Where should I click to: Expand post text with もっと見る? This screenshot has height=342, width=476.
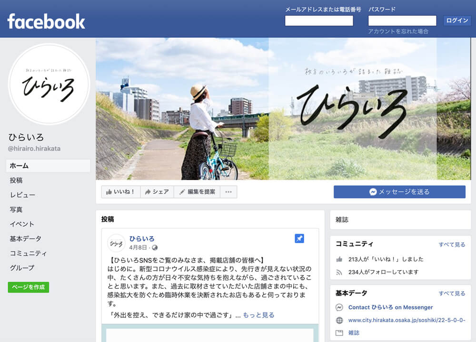(x=258, y=315)
